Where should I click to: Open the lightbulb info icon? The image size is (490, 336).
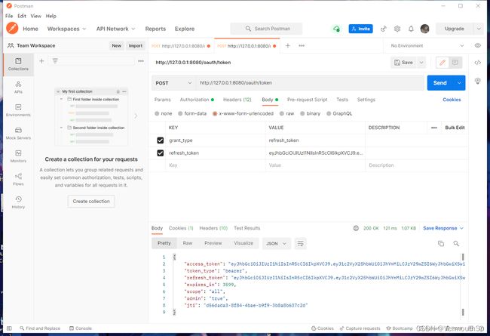[x=477, y=81]
